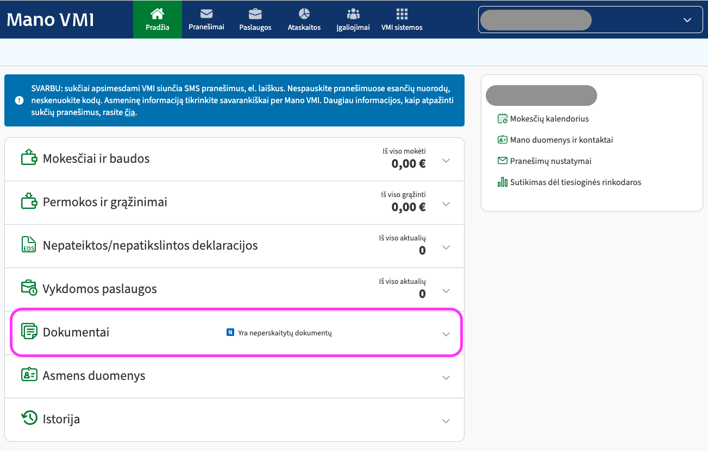
Task: Click the Mokesčių kalendorius calendar icon
Action: [503, 118]
